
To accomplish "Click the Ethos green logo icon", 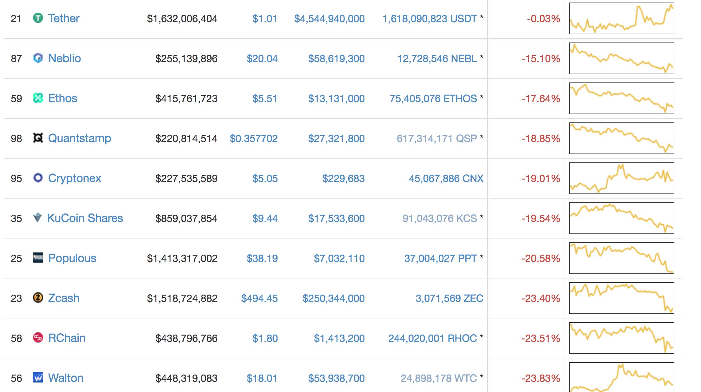I will pos(38,98).
